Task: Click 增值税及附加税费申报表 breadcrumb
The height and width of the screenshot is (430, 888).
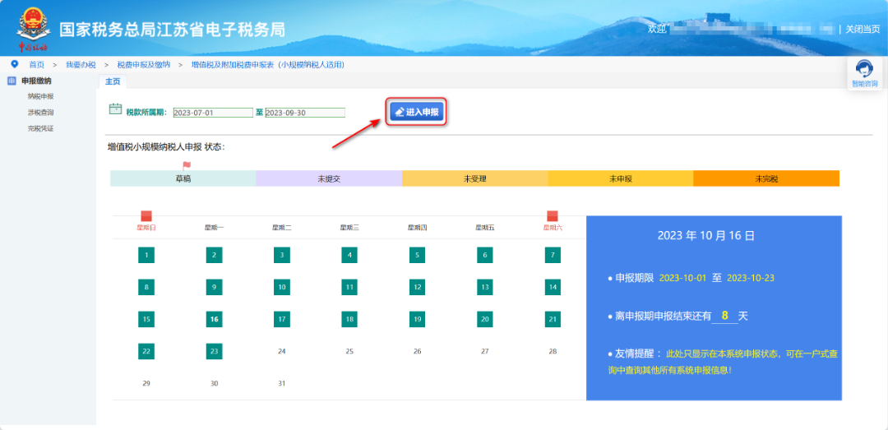Action: [268, 65]
